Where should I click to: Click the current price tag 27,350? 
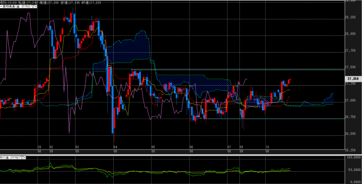(x=353, y=79)
